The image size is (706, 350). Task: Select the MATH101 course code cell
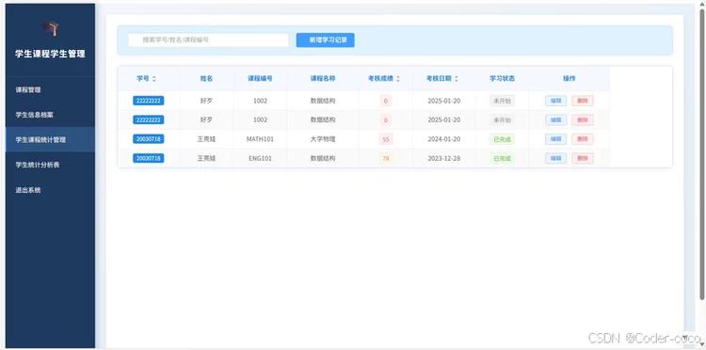coord(260,139)
